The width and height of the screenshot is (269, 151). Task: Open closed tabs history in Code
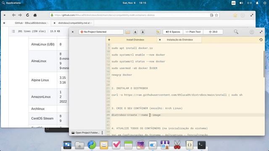click(x=261, y=40)
